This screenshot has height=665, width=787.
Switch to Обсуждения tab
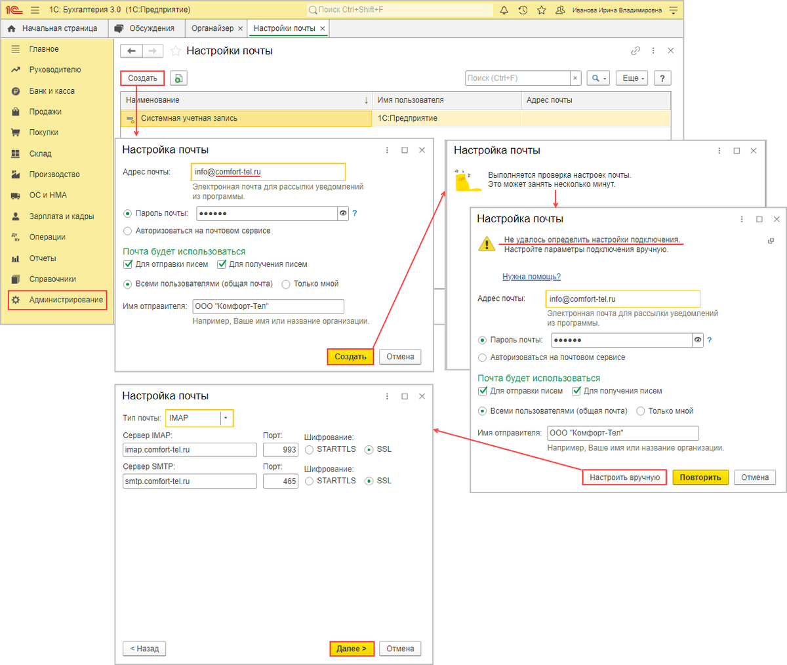point(145,29)
